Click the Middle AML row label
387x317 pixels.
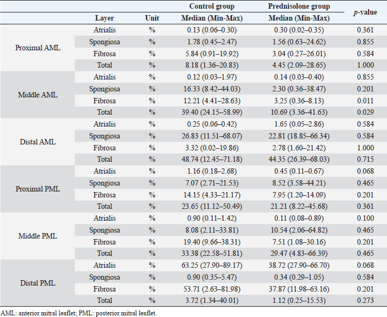(38, 95)
